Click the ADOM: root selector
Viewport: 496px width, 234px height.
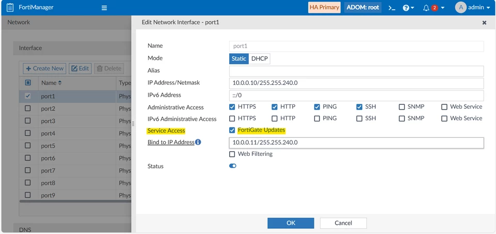point(362,8)
